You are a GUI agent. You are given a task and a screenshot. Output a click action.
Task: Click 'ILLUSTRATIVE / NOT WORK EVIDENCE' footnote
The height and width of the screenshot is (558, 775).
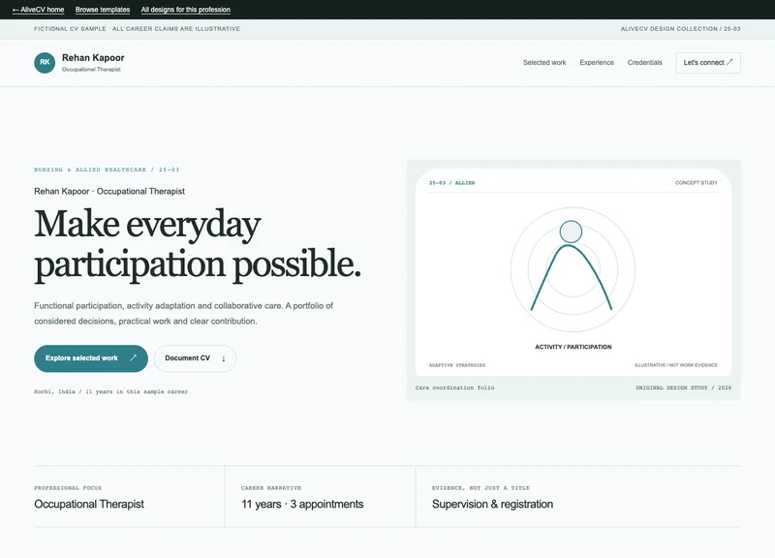click(675, 365)
